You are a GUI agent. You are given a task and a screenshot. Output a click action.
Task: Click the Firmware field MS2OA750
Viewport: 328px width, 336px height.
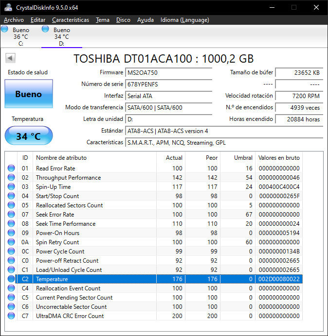pos(168,72)
